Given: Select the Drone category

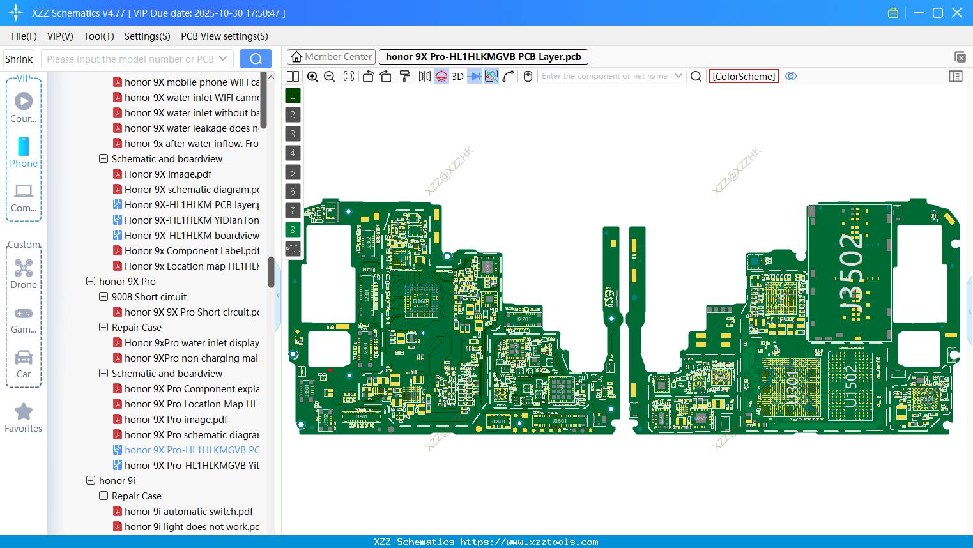Looking at the screenshot, I should [x=24, y=273].
